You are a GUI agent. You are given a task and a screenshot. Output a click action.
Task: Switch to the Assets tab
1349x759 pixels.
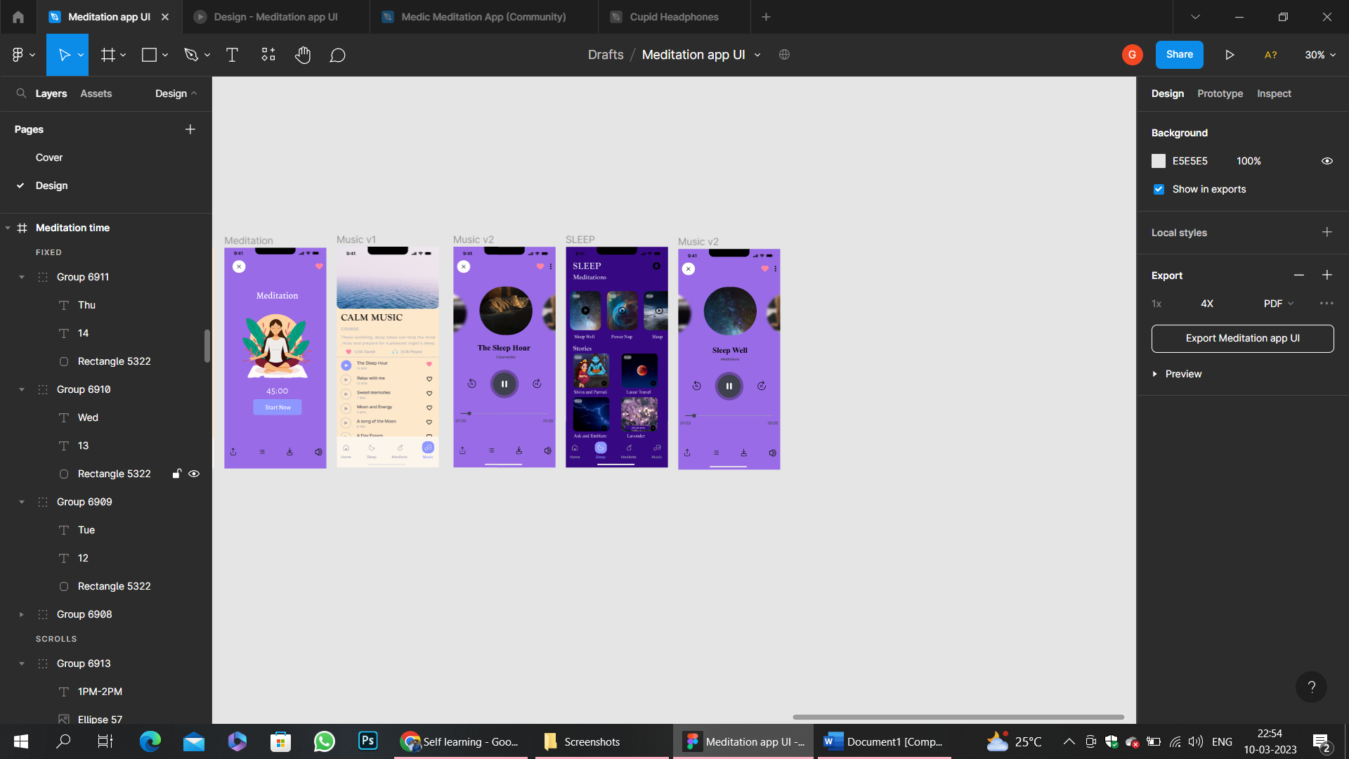pyautogui.click(x=96, y=93)
